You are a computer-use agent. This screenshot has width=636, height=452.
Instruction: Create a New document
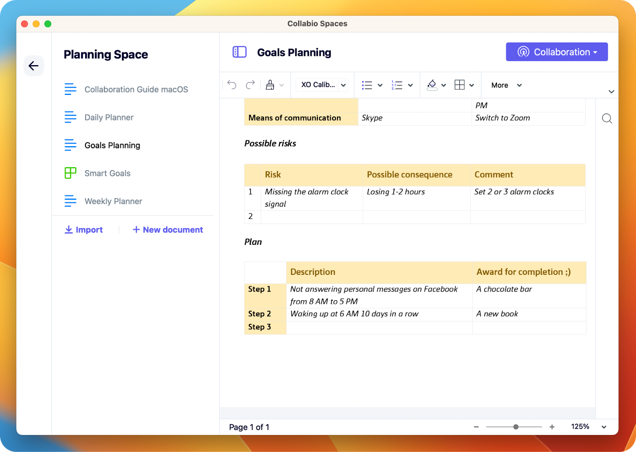point(168,230)
